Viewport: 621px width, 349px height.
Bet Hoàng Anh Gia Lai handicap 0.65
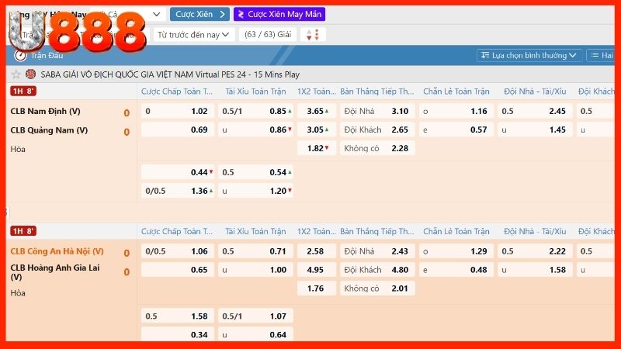point(178,270)
